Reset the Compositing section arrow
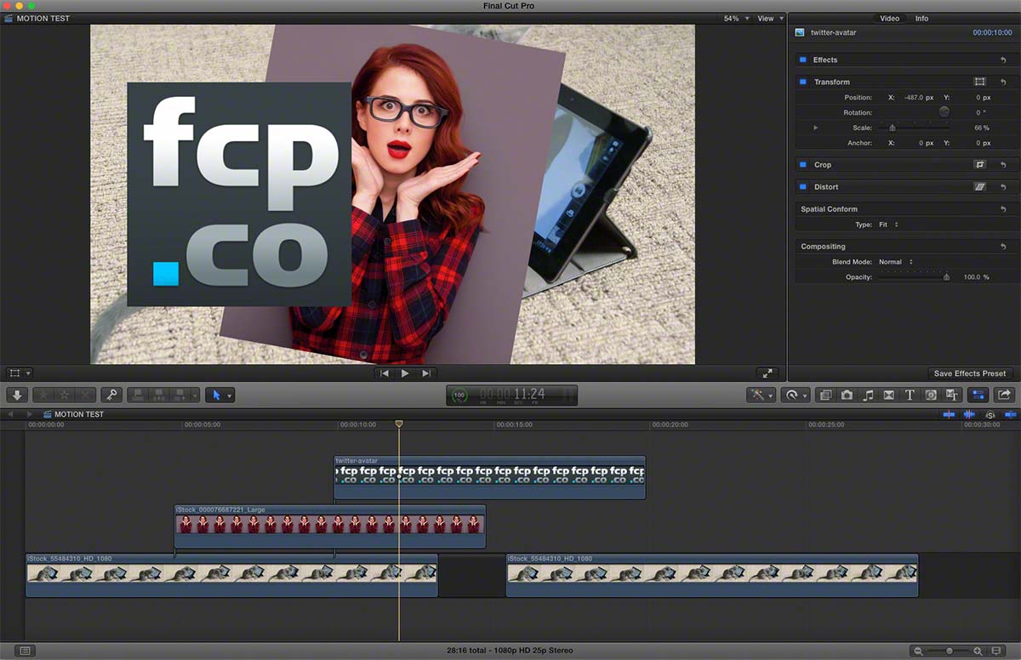The image size is (1021, 660). point(1004,247)
